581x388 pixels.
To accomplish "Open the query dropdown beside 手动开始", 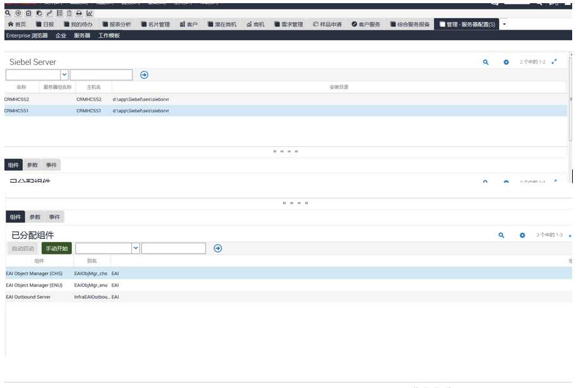I will 136,248.
